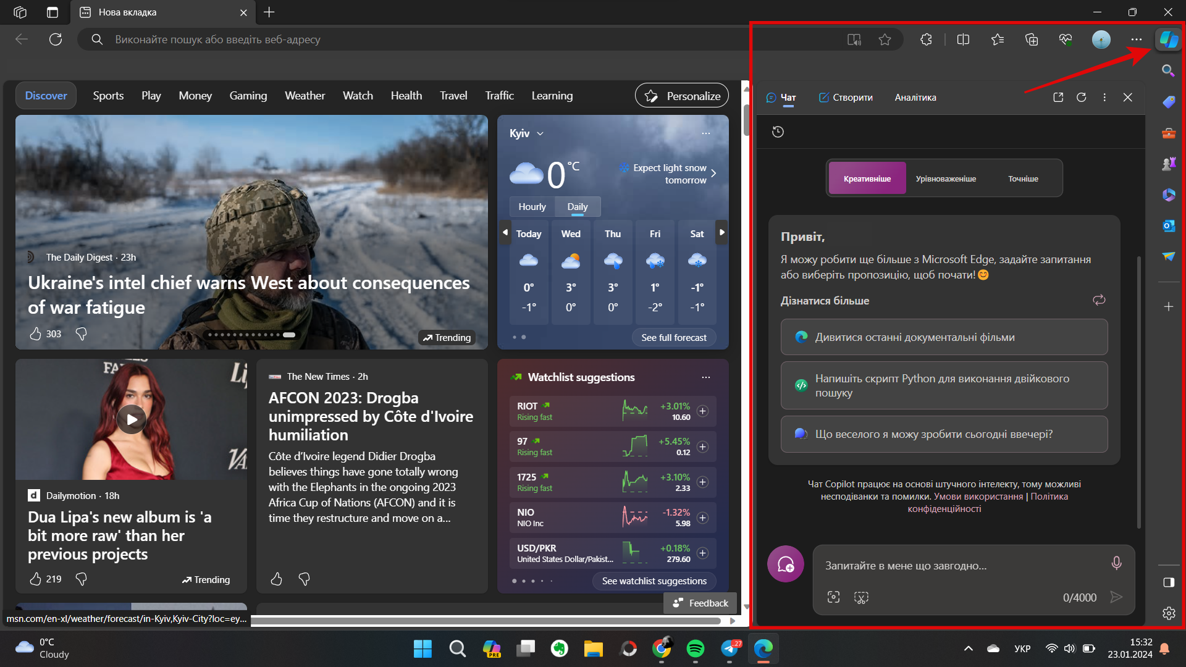This screenshot has width=1186, height=667.
Task: Open the Sports feed tab
Action: pos(108,96)
